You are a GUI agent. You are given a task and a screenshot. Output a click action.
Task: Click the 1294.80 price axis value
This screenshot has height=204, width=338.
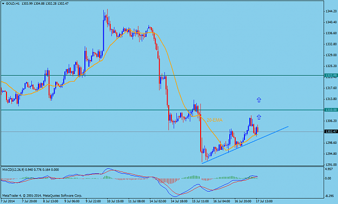click(x=332, y=154)
